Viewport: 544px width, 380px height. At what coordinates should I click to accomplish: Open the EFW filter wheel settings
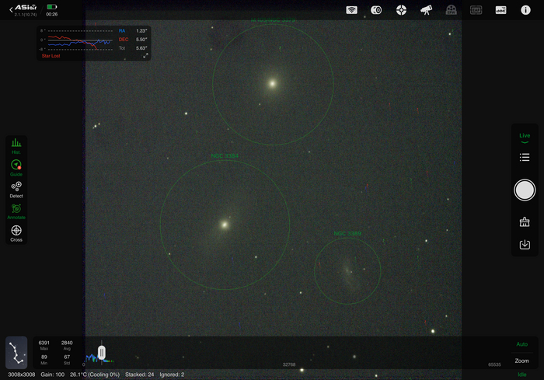click(451, 10)
